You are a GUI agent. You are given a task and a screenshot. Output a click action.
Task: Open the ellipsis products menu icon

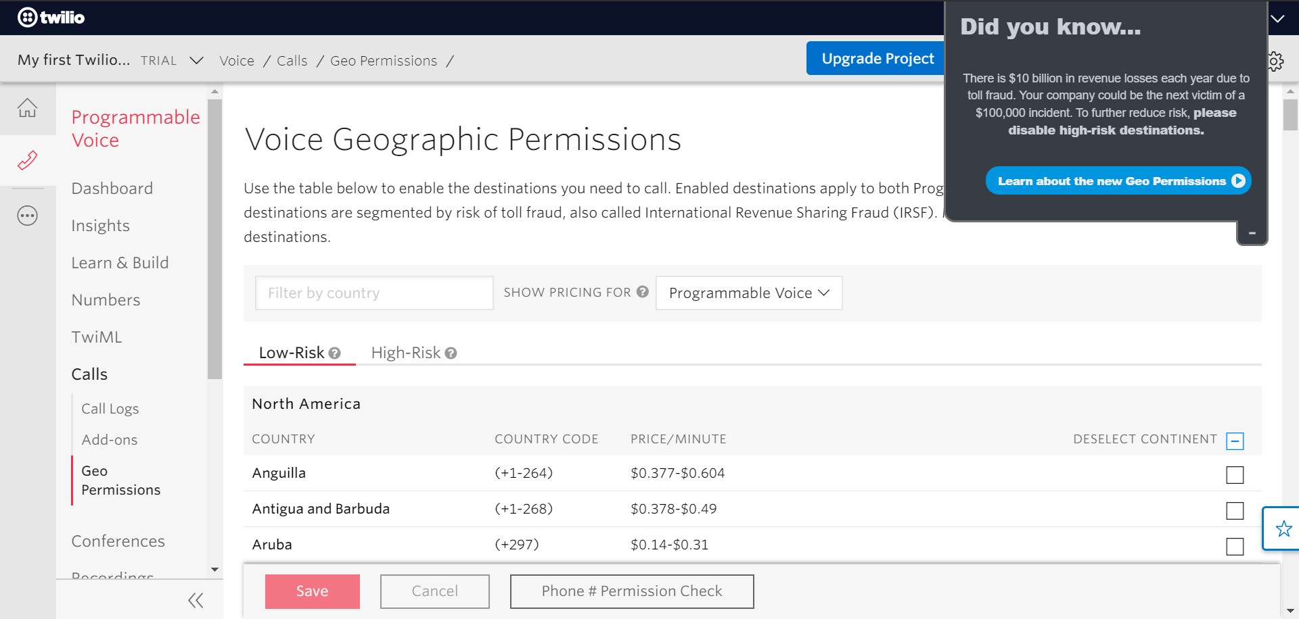(27, 216)
